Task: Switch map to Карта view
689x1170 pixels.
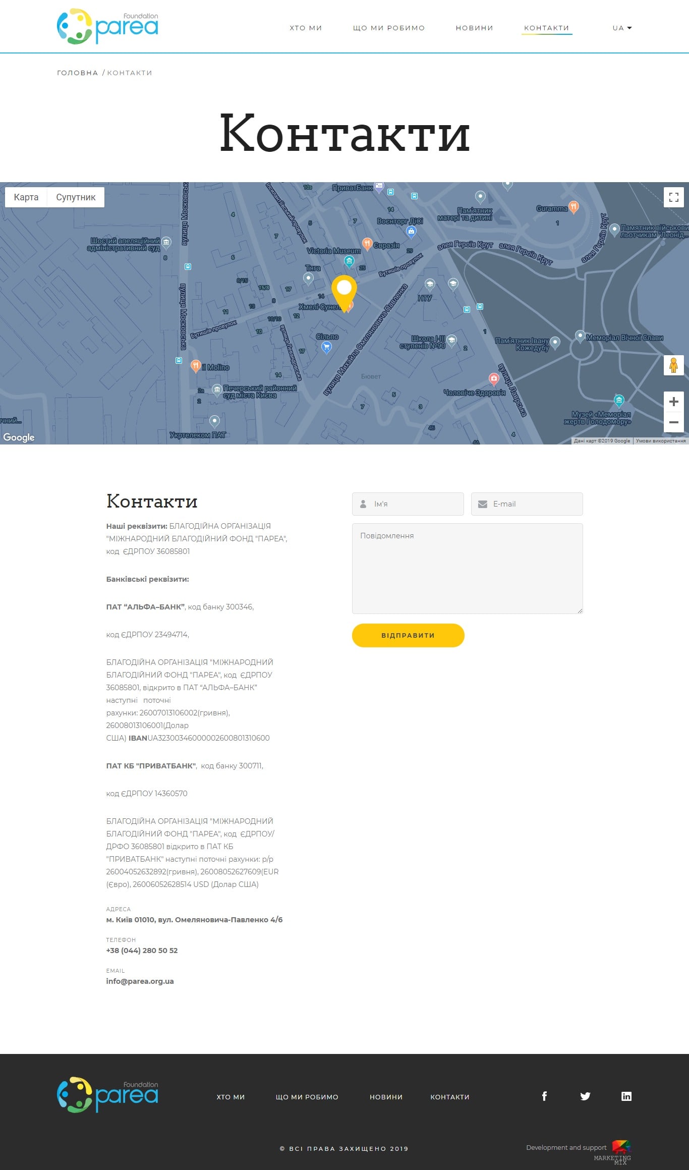Action: (x=26, y=197)
